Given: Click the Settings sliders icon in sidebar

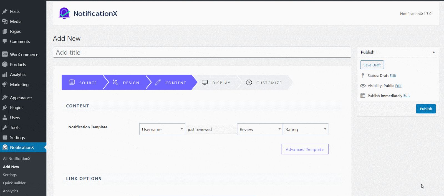Looking at the screenshot, I should tap(5, 138).
